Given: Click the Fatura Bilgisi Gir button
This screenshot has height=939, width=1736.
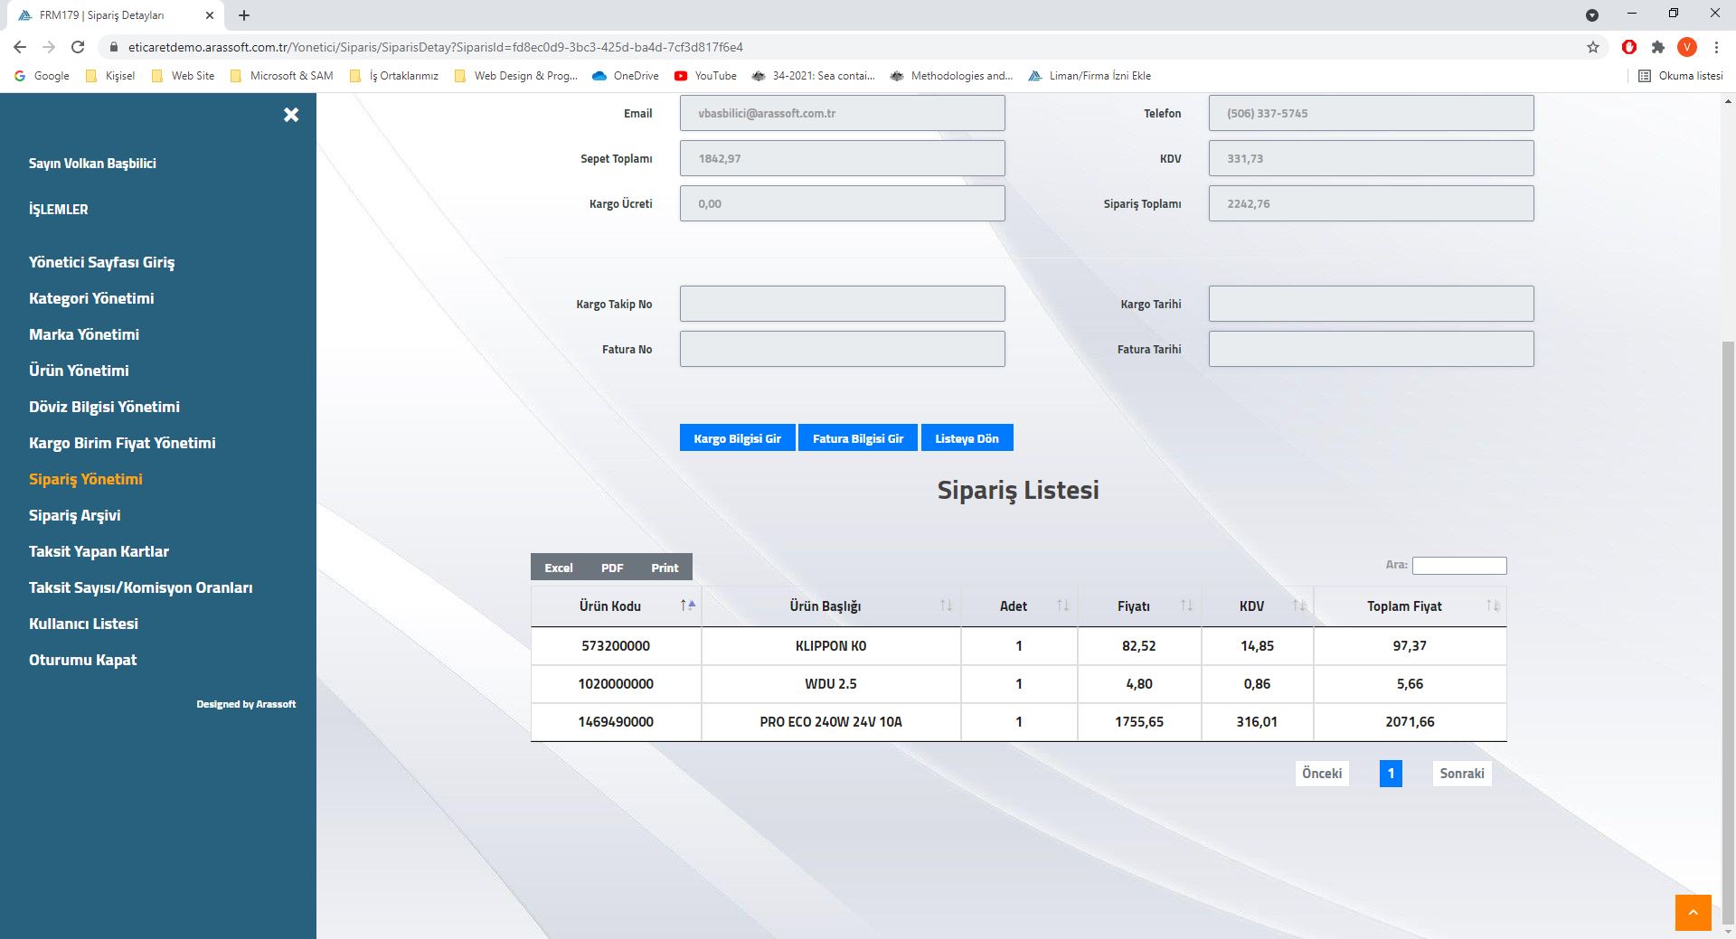Looking at the screenshot, I should coord(857,438).
